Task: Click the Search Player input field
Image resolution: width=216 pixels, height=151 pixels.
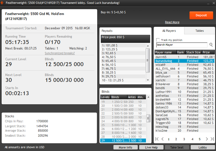Action: (x=182, y=45)
